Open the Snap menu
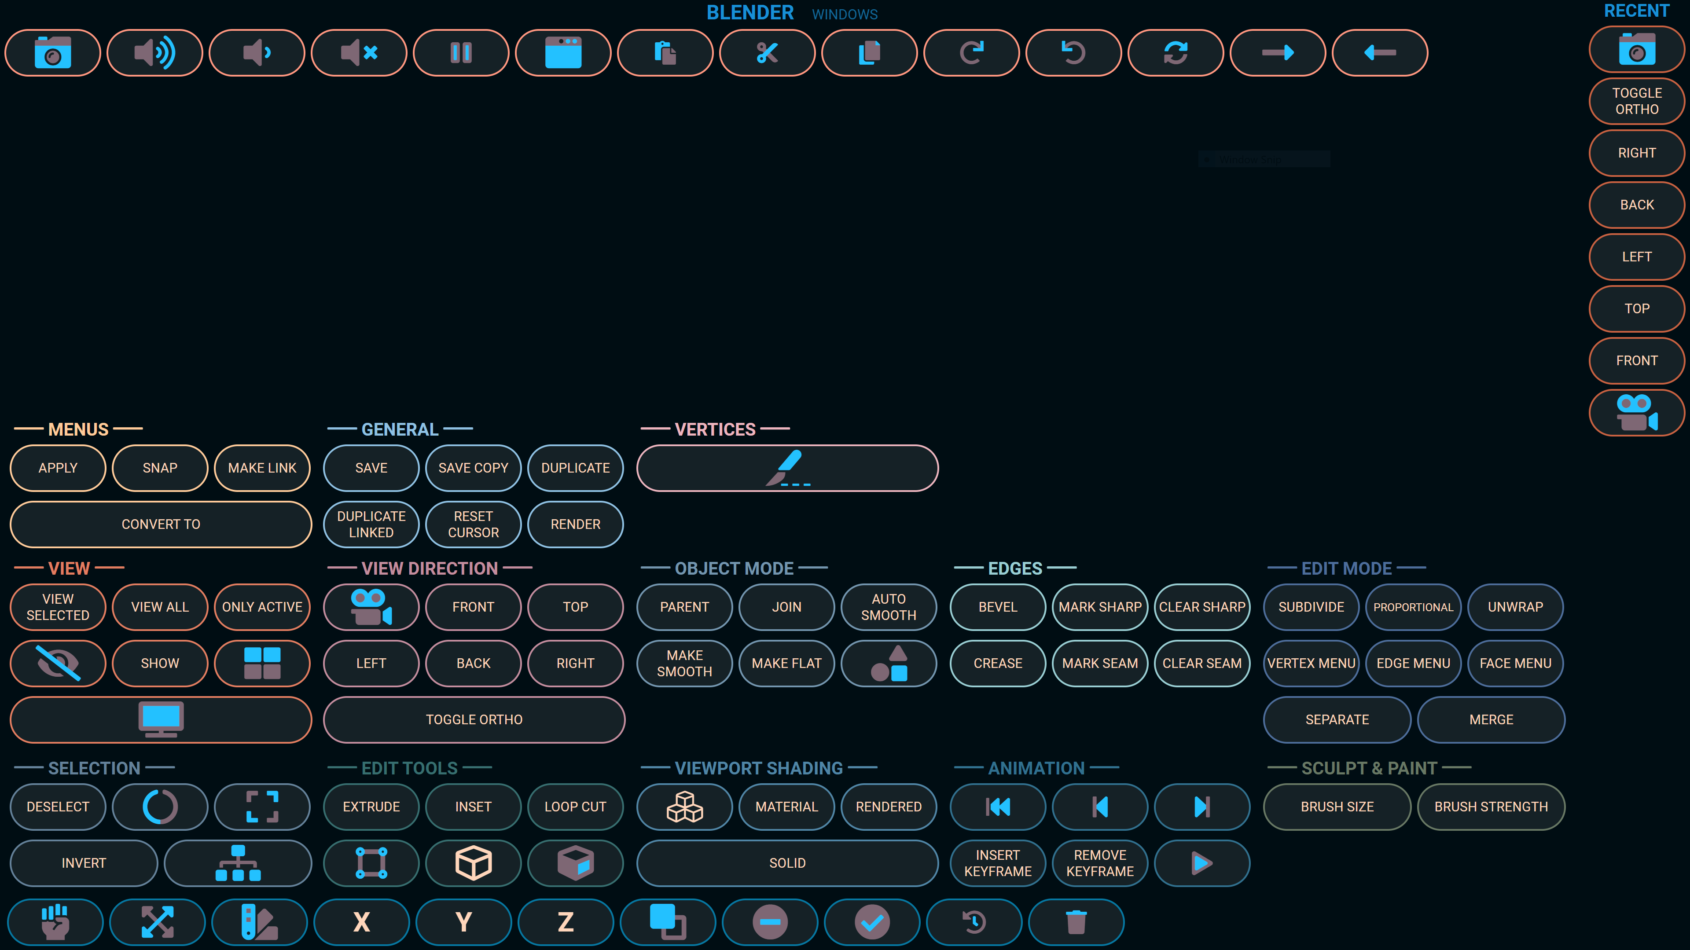The height and width of the screenshot is (950, 1690). pyautogui.click(x=160, y=468)
